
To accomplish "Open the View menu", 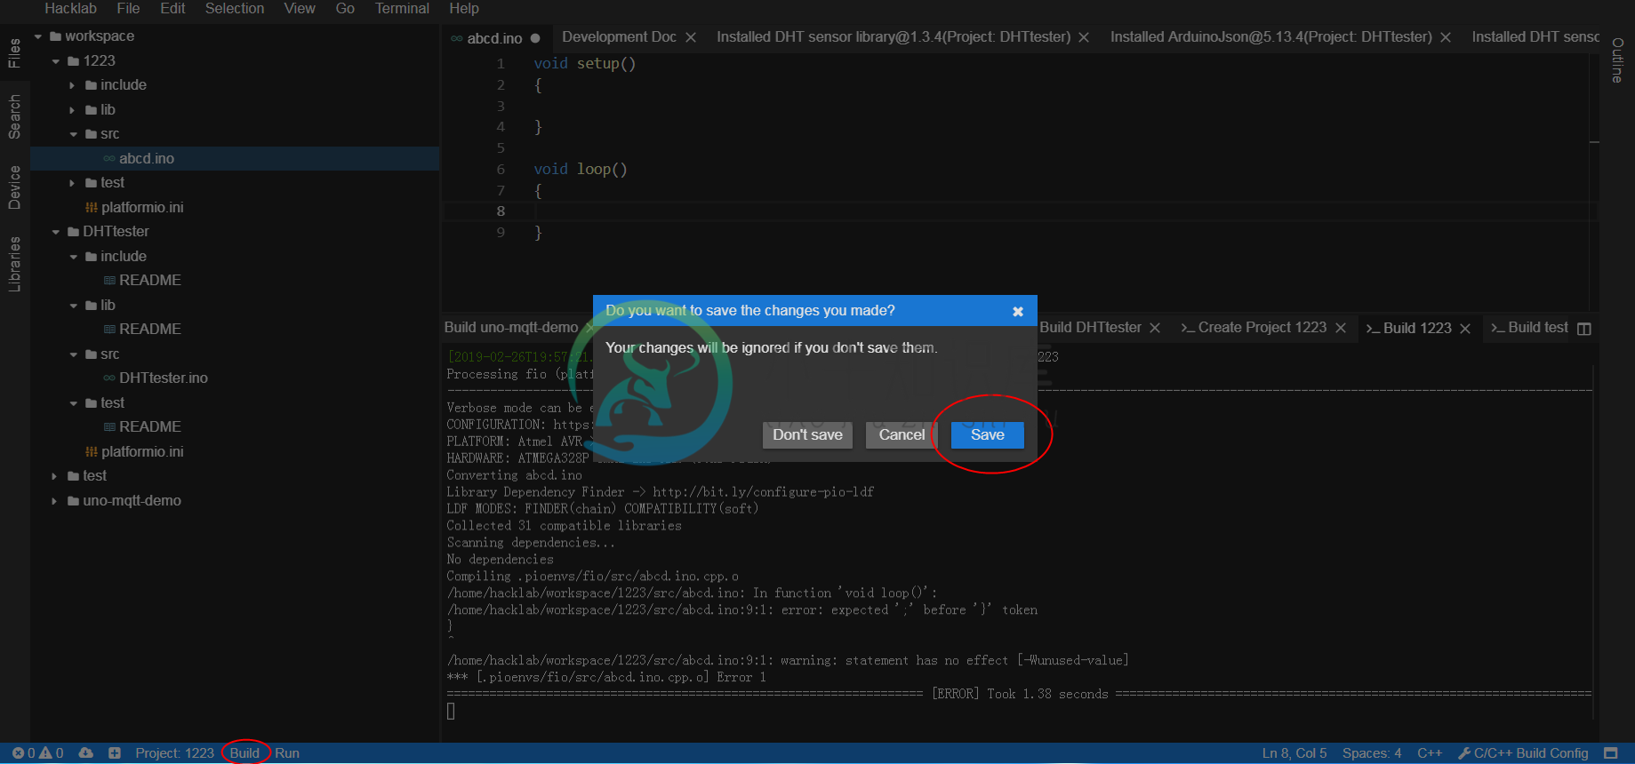I will coord(300,8).
